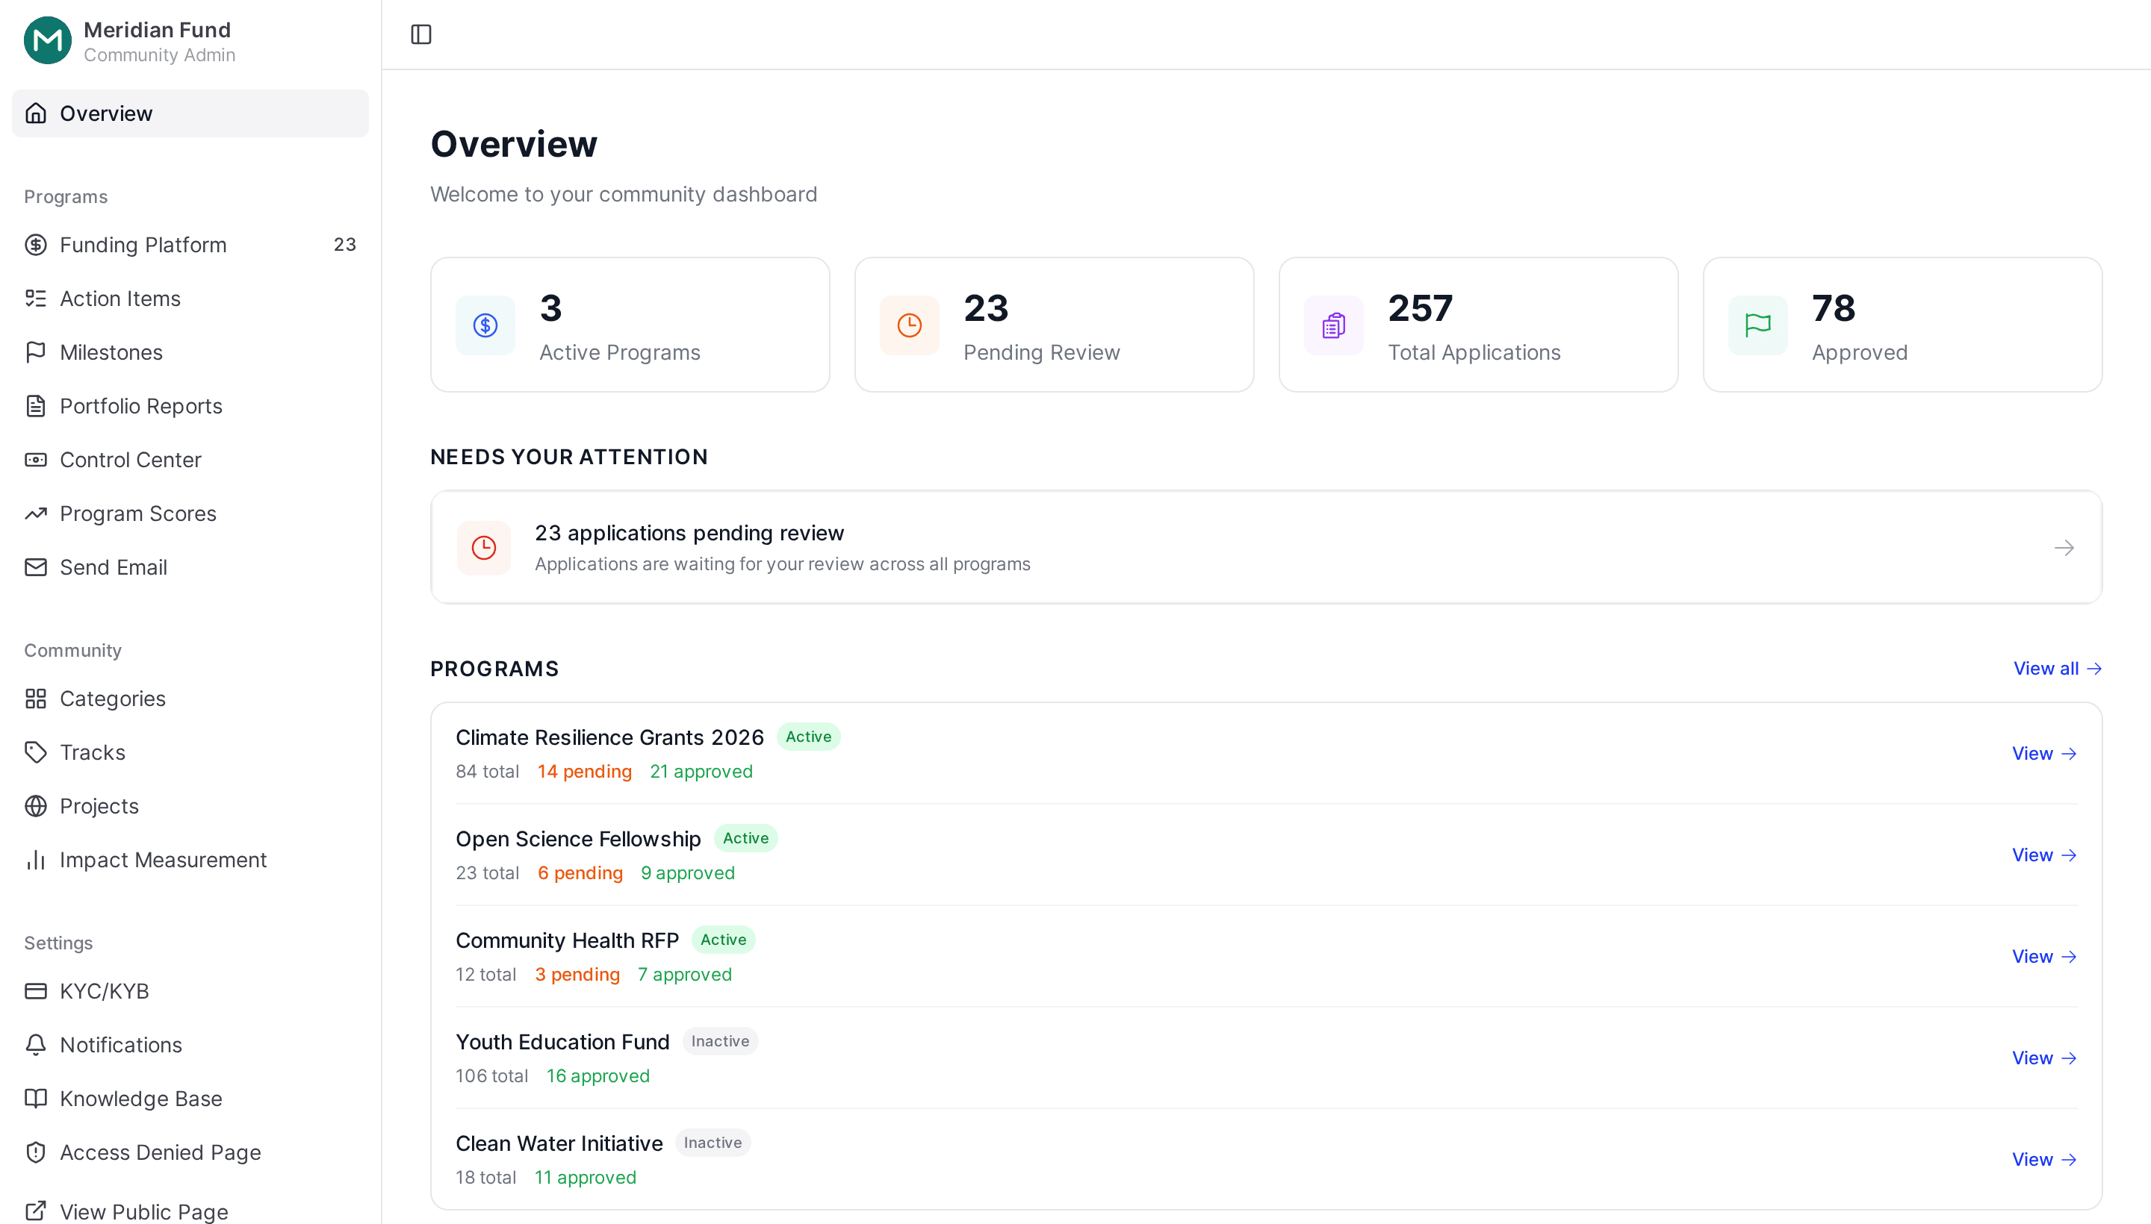2151x1224 pixels.
Task: View the Clean Water Initiative program
Action: 2044,1160
